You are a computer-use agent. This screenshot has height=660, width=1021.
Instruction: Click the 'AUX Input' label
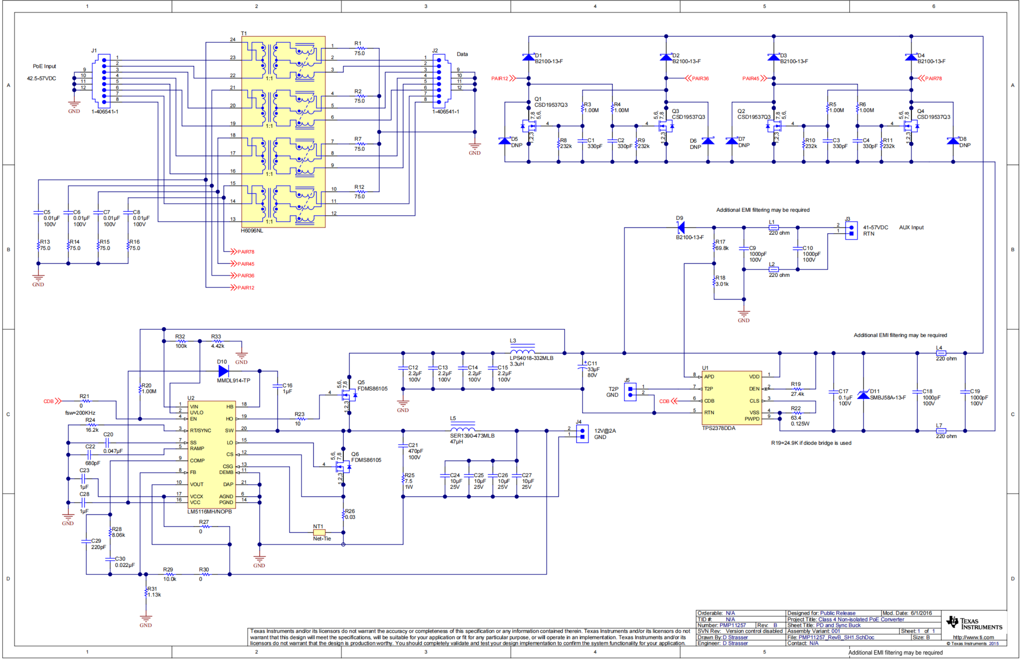(x=911, y=227)
